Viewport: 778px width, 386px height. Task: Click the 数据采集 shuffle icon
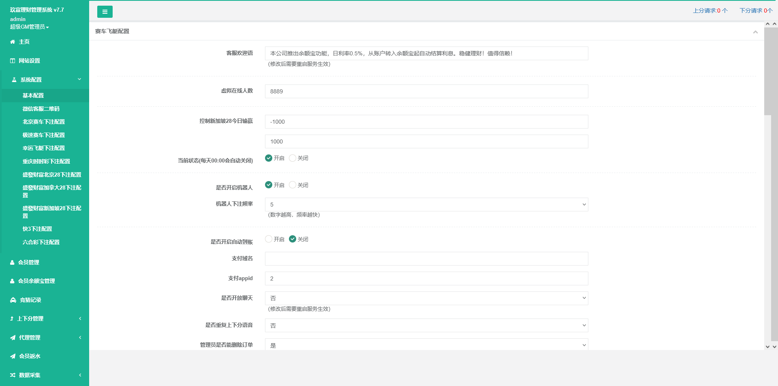13,375
